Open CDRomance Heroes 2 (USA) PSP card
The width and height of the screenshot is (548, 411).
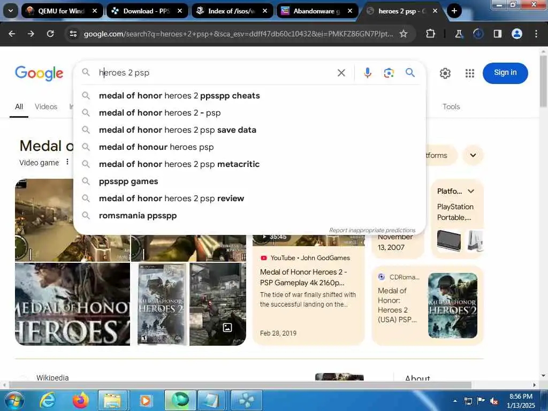pyautogui.click(x=428, y=305)
